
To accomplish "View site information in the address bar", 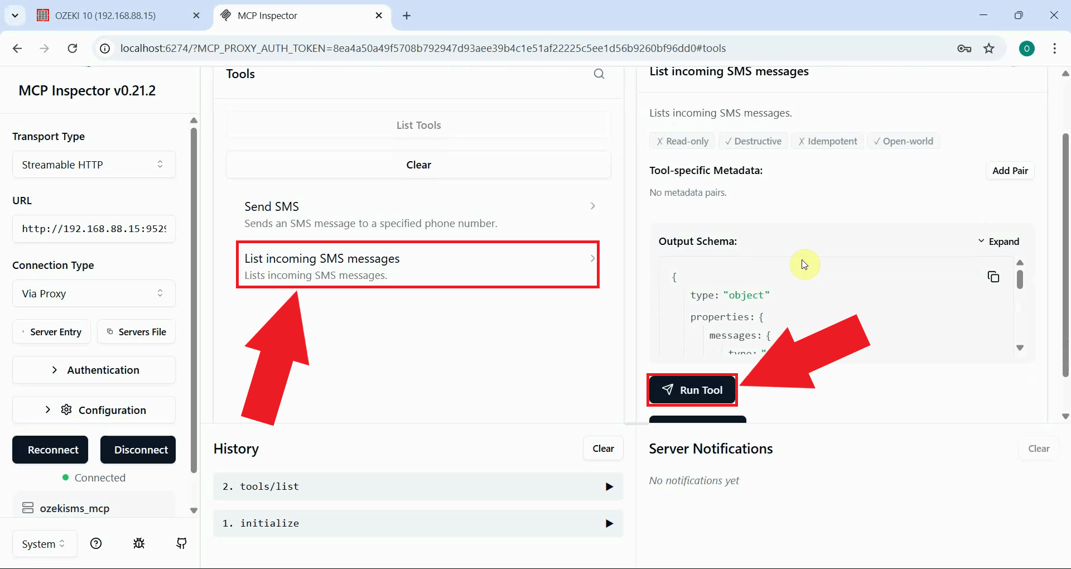I will (104, 49).
